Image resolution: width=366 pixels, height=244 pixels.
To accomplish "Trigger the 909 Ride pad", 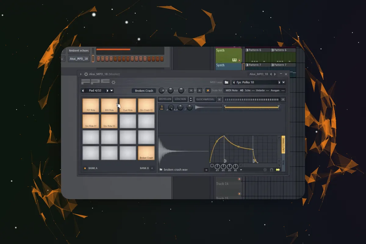I will click(109, 105).
